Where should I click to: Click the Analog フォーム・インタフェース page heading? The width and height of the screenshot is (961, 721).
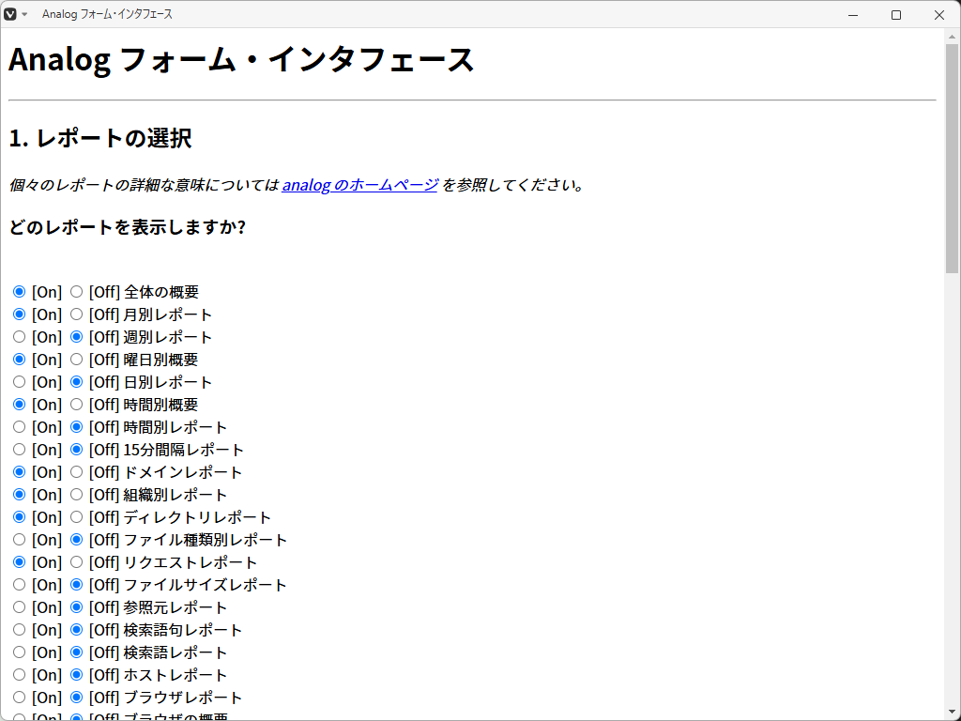(241, 60)
